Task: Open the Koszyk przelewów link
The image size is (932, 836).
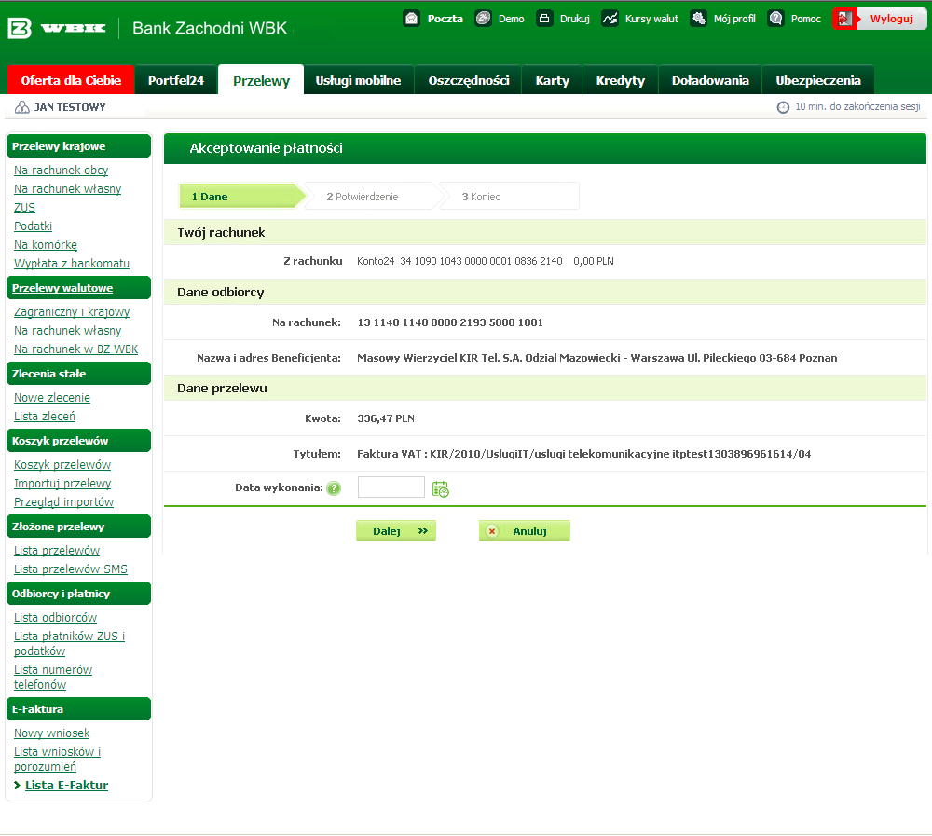Action: click(x=62, y=464)
